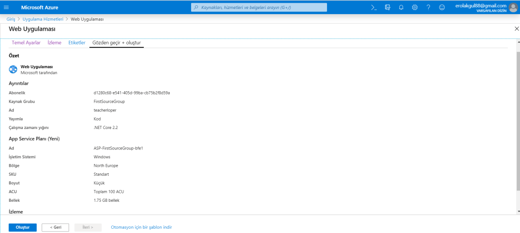Open directory and subscription filter icon
520x233 pixels.
pyautogui.click(x=388, y=7)
